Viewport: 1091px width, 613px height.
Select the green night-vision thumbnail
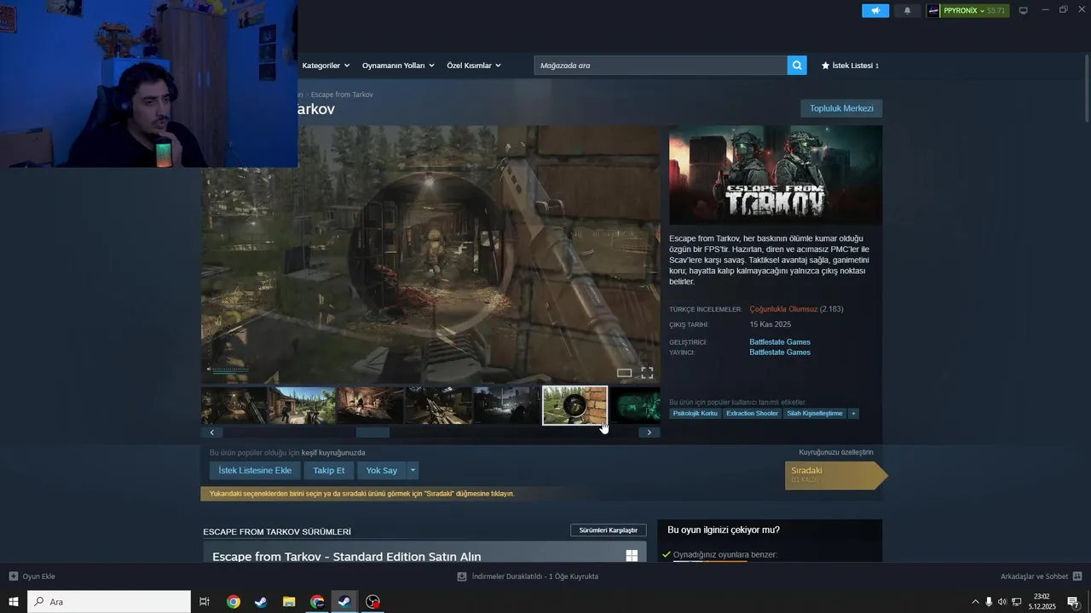pos(636,405)
